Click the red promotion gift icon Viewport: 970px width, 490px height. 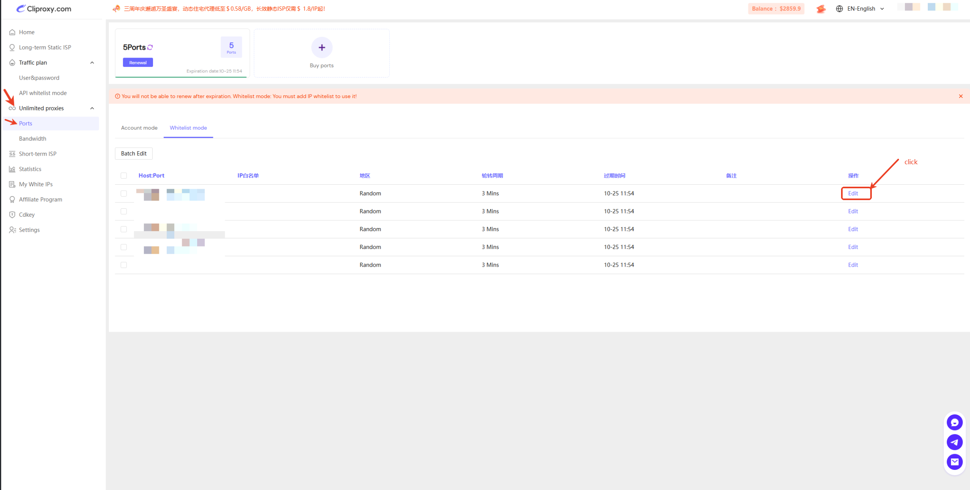click(x=821, y=9)
